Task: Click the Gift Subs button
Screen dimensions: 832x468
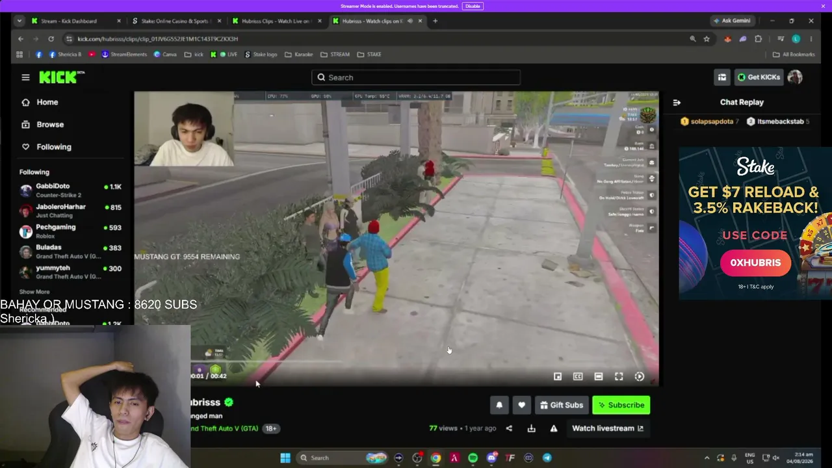Action: point(562,405)
